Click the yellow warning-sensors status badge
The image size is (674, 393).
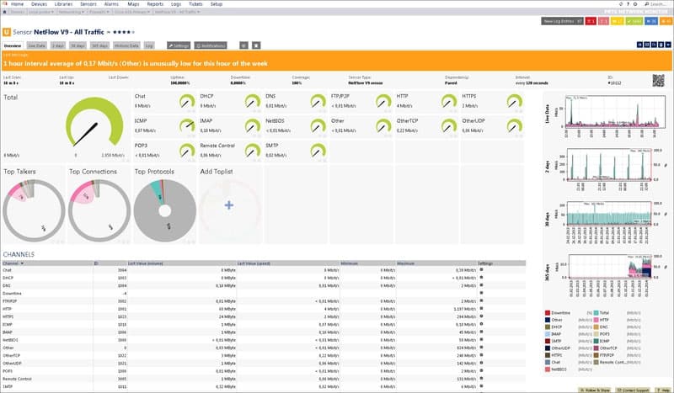(x=617, y=21)
